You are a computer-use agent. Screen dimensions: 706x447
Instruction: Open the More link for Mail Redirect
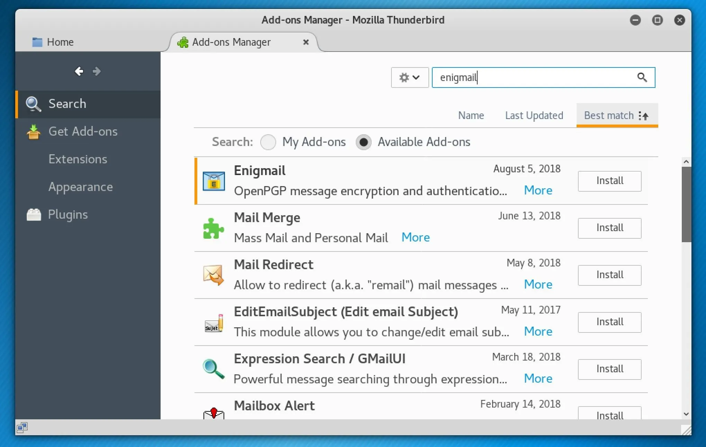tap(538, 284)
